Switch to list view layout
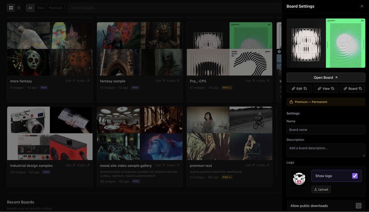This screenshot has height=212, width=369. coord(19,8)
